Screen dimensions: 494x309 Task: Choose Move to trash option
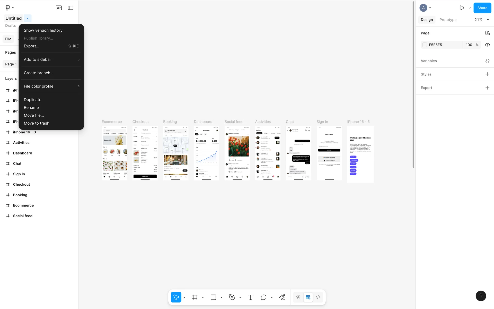tap(37, 123)
